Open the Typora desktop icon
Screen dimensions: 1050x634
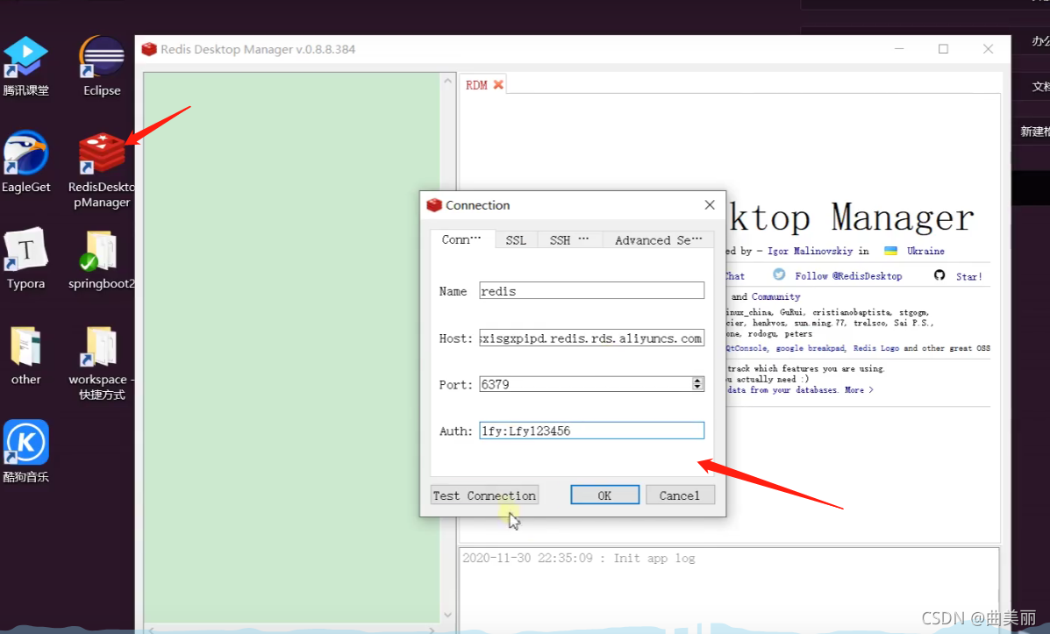pyautogui.click(x=25, y=259)
